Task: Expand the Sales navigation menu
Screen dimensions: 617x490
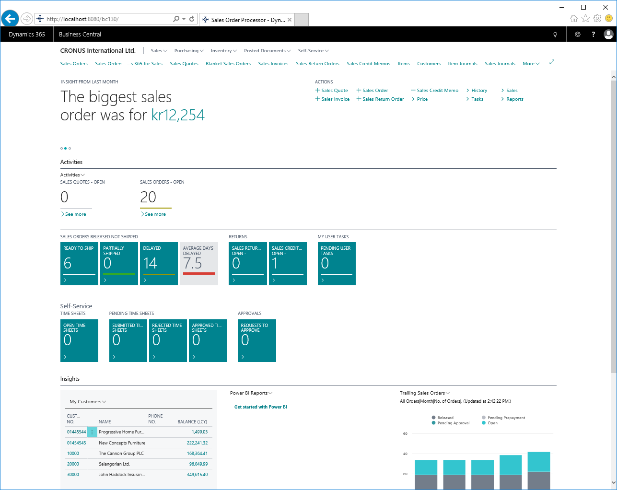Action: point(159,51)
